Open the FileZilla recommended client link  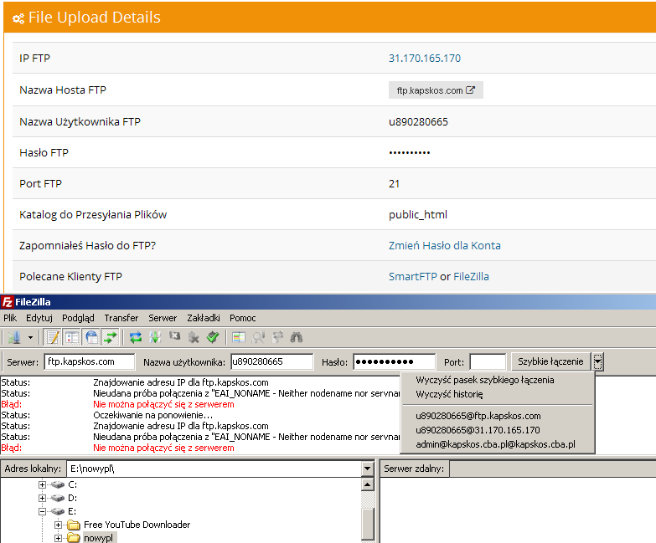[x=471, y=276]
